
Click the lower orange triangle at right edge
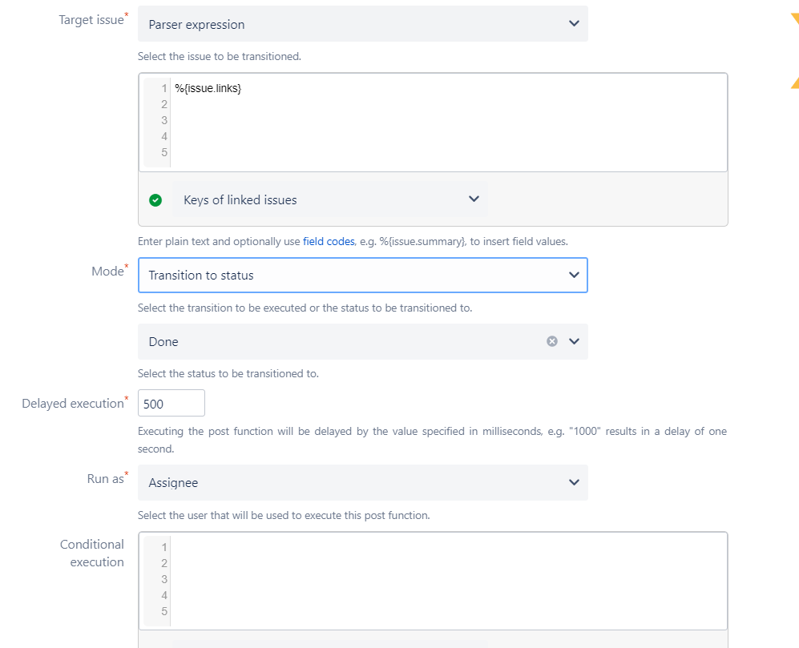point(794,82)
